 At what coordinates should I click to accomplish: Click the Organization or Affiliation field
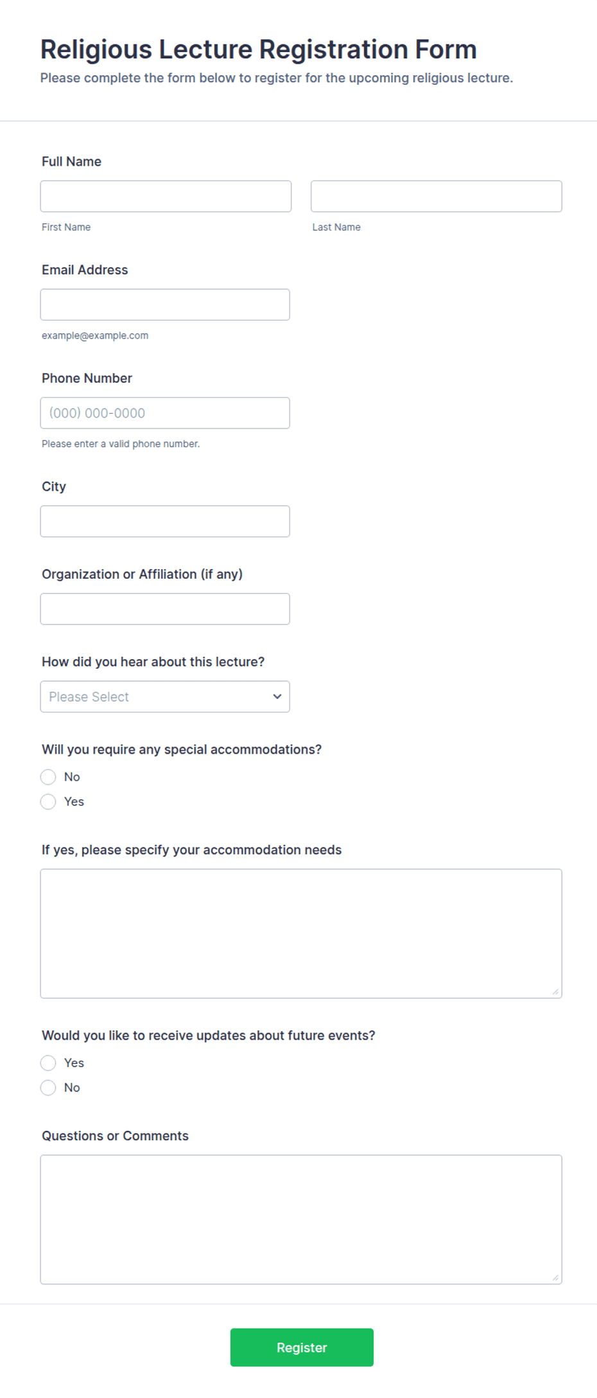click(x=165, y=609)
